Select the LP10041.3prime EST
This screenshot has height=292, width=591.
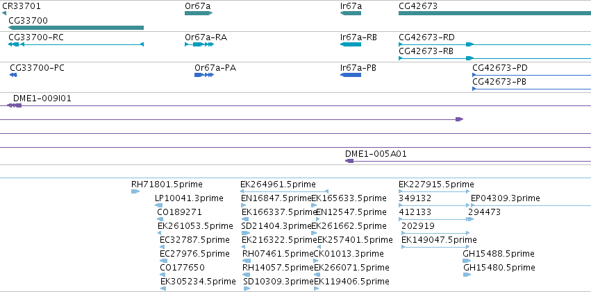tap(158, 205)
